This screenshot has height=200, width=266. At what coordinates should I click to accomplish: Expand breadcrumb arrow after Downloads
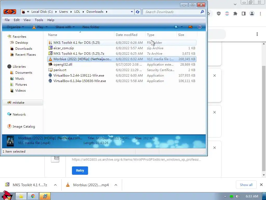(x=107, y=12)
